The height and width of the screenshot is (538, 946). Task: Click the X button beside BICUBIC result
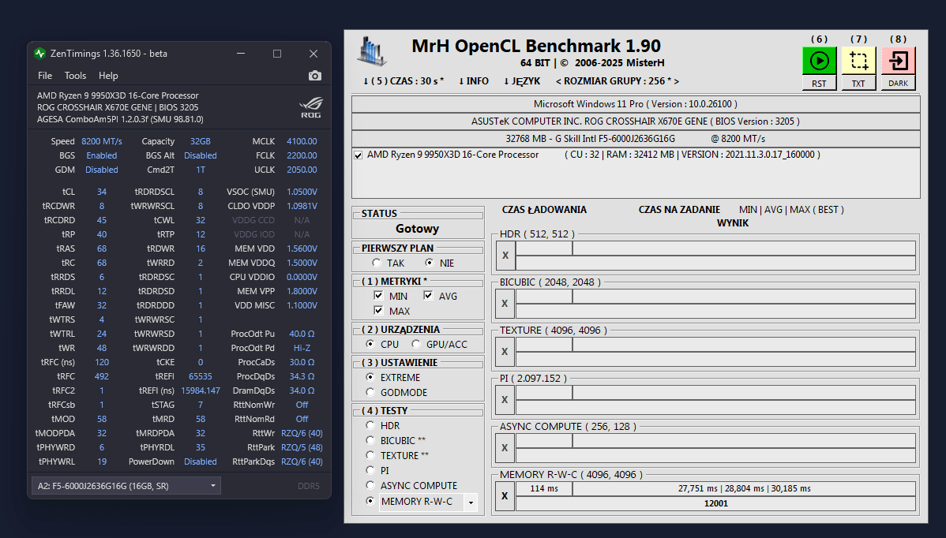click(x=505, y=304)
